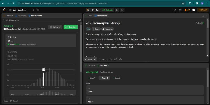Click the browser back arrow
This screenshot has height=105, width=210.
(3, 3)
